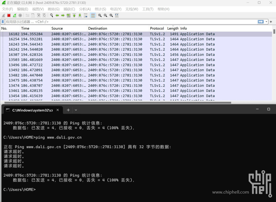This screenshot has height=202, width=276.
Task: Close the capture file icon
Action: coord(39,15)
